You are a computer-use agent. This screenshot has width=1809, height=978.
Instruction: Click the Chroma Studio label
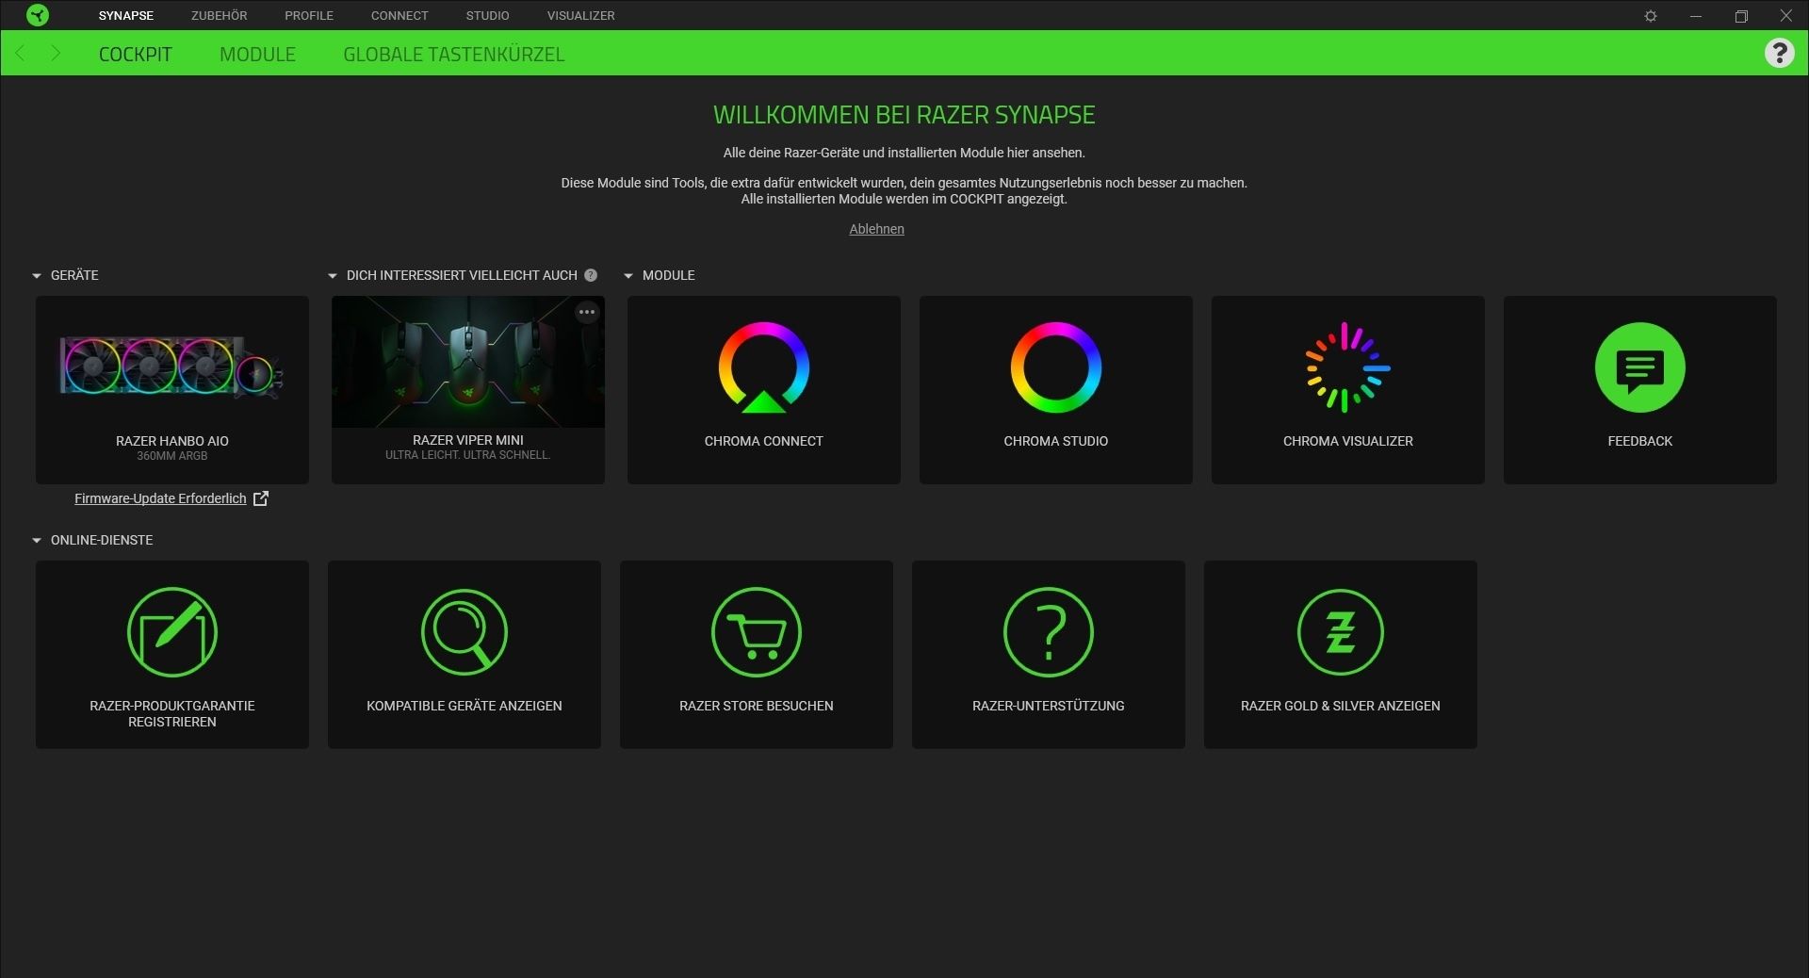click(1056, 441)
